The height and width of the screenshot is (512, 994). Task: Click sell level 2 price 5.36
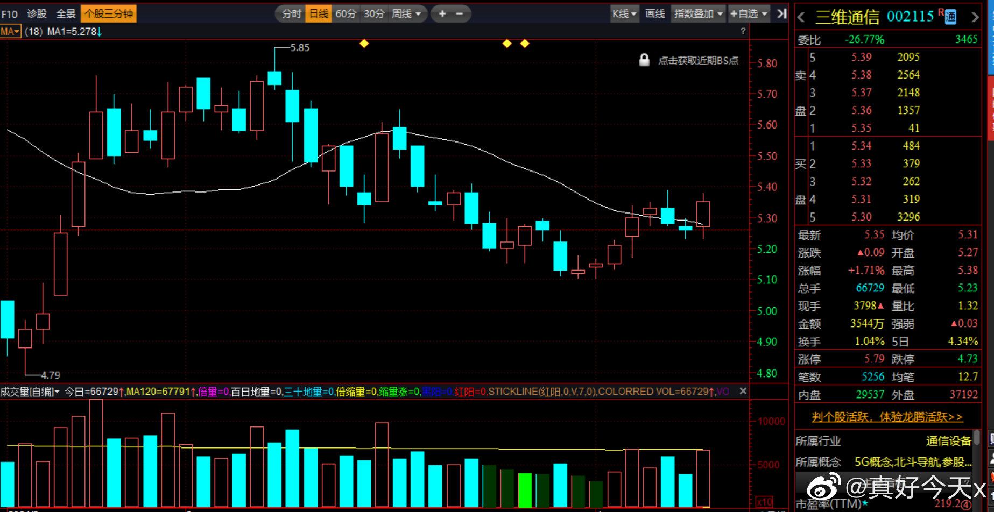point(861,110)
